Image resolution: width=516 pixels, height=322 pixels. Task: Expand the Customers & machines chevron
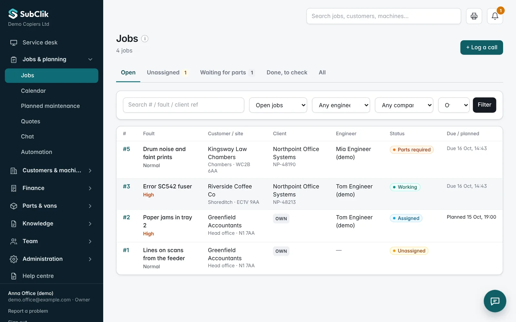[x=90, y=171]
